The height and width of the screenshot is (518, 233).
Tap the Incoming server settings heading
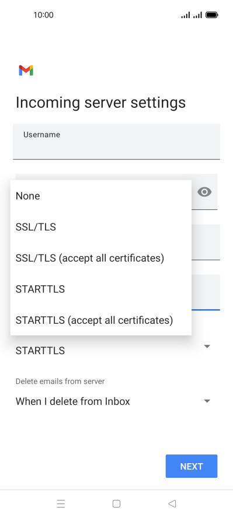100,103
